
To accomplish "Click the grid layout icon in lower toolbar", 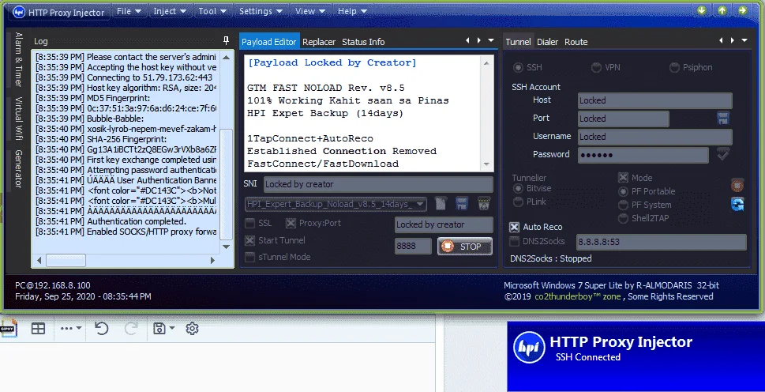I will pyautogui.click(x=38, y=329).
